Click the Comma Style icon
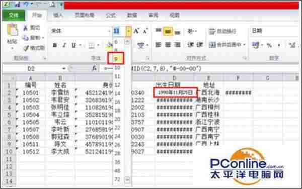 pos(279,46)
